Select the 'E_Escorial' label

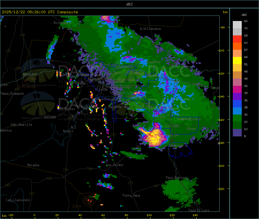[x=107, y=99]
